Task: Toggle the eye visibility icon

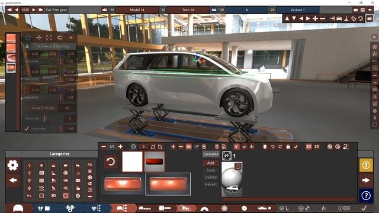Action: 71,38
